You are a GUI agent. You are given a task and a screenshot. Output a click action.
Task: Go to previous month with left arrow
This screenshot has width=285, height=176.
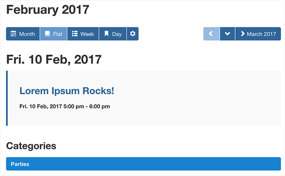pyautogui.click(x=211, y=34)
